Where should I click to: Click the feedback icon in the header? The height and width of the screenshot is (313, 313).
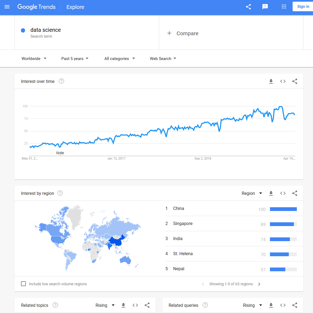[x=265, y=6]
